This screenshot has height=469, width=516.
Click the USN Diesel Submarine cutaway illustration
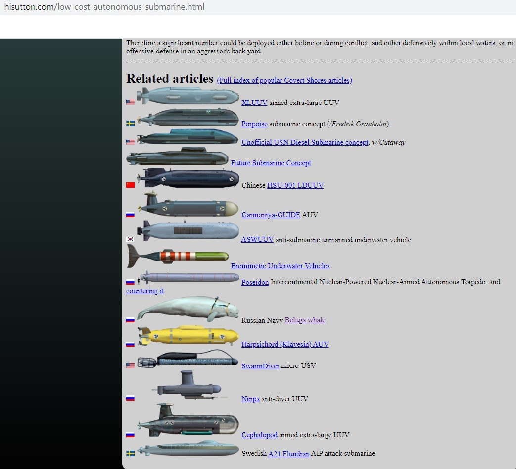point(188,136)
